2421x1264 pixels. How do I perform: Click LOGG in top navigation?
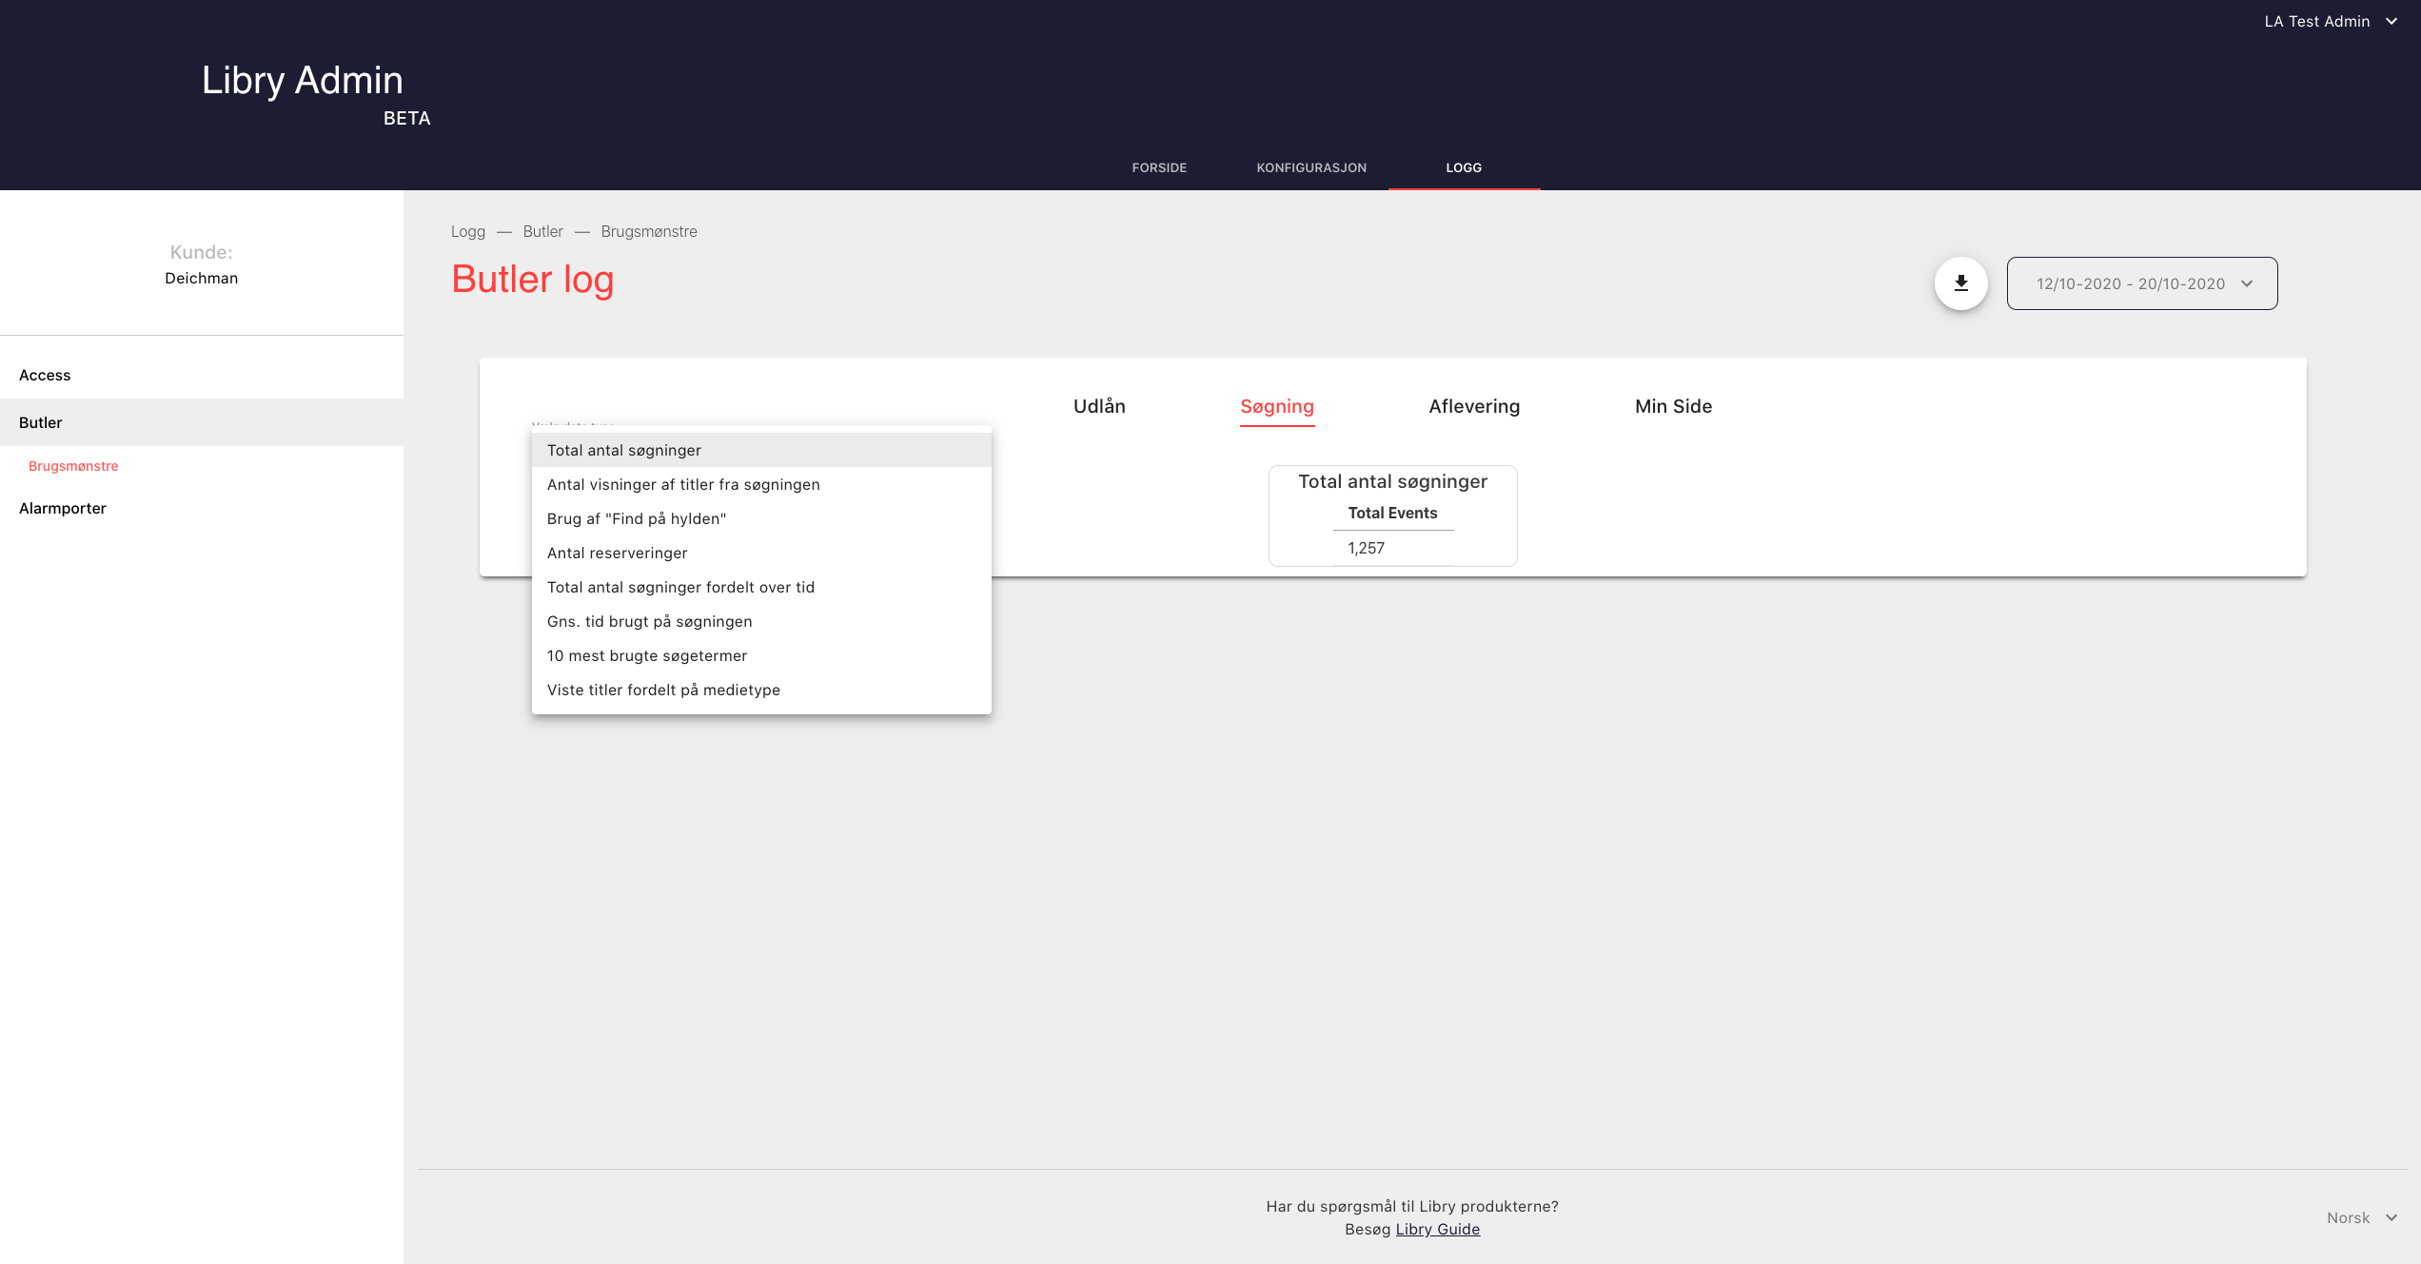tap(1463, 167)
